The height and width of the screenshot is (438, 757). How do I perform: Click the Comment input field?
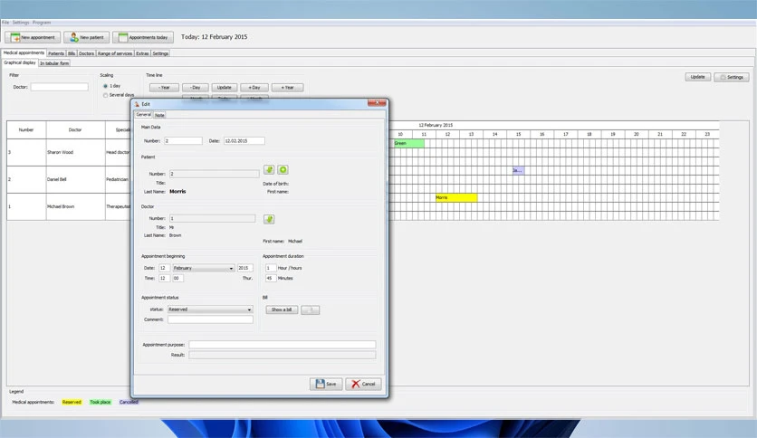tap(210, 319)
